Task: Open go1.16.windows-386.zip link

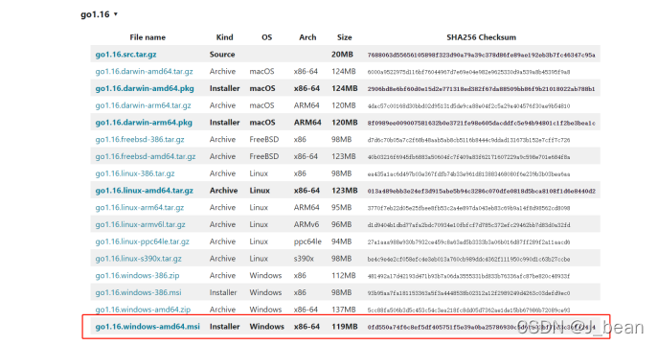Action: point(137,275)
